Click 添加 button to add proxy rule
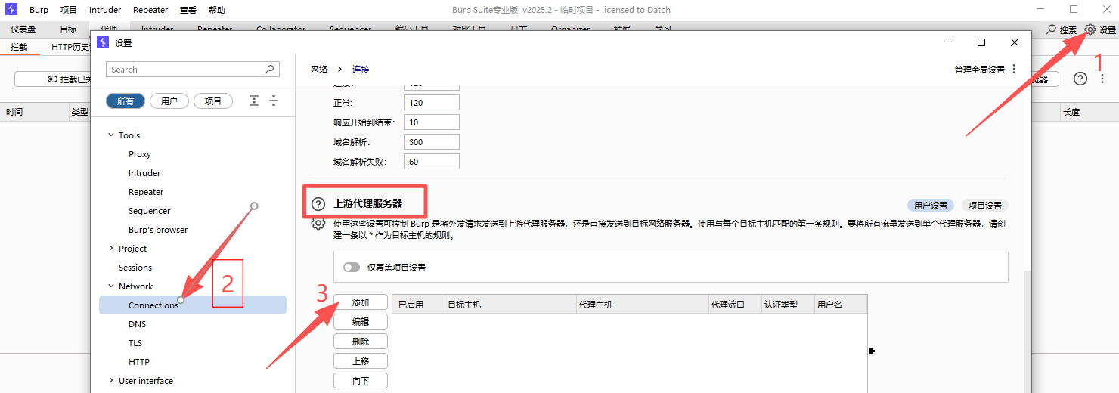Image resolution: width=1119 pixels, height=393 pixels. pos(361,302)
